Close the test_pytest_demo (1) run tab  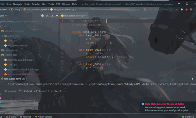click(26, 79)
